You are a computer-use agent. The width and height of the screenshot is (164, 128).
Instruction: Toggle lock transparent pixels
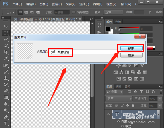point(117,106)
